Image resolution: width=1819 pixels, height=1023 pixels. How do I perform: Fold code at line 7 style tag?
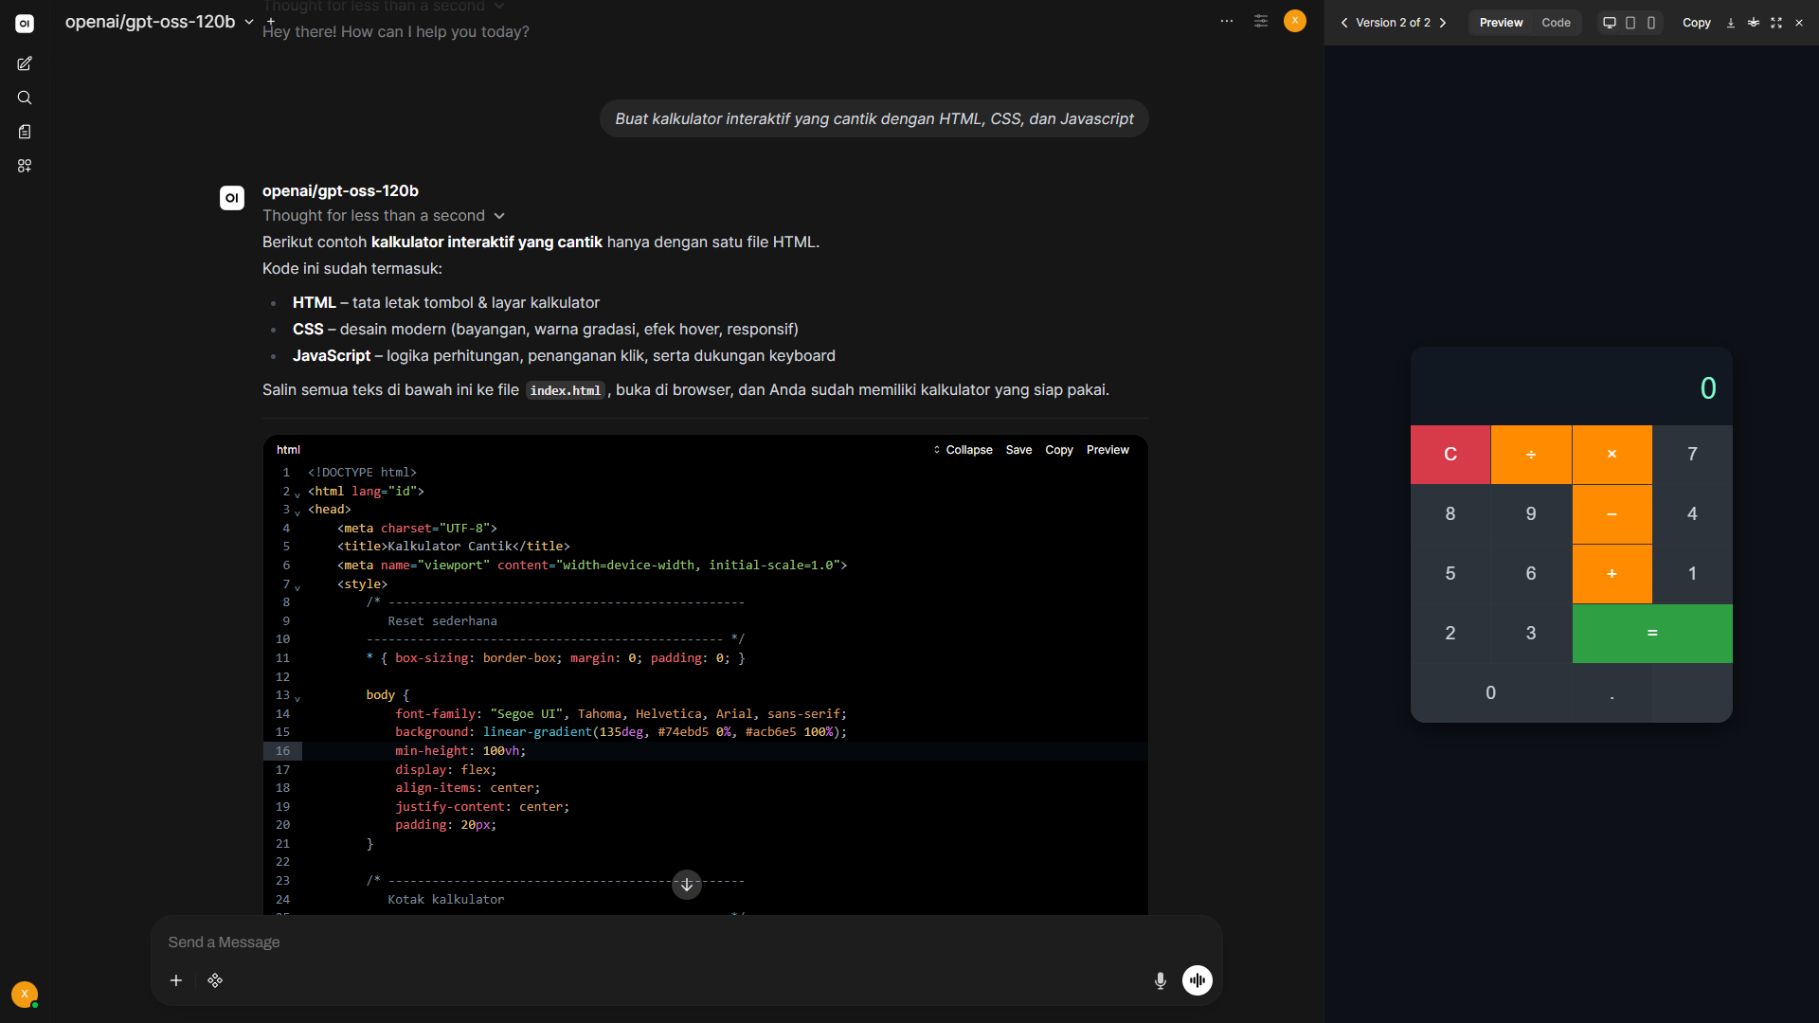pyautogui.click(x=297, y=587)
